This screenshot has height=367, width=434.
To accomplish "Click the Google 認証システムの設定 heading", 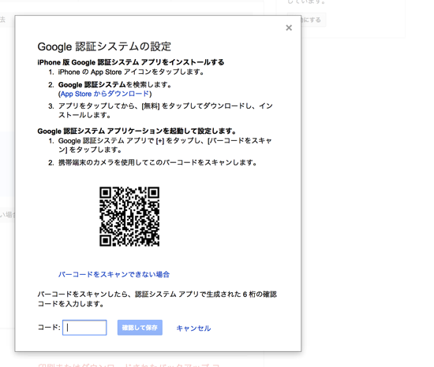I will [x=104, y=46].
